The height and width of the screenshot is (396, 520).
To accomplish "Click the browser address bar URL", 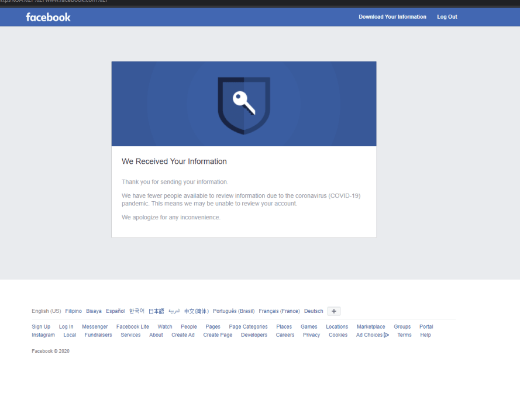I will [x=54, y=1].
